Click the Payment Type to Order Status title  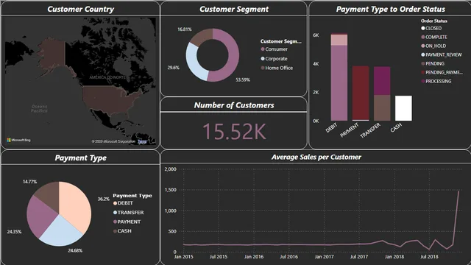[391, 10]
